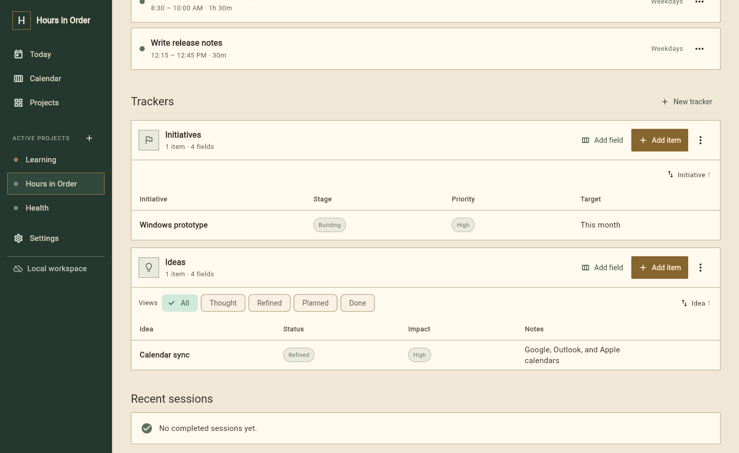This screenshot has width=739, height=453.
Task: Click the High priority chip for Windows prototype
Action: pyautogui.click(x=463, y=225)
